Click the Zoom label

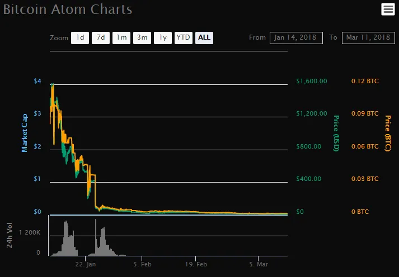(59, 38)
